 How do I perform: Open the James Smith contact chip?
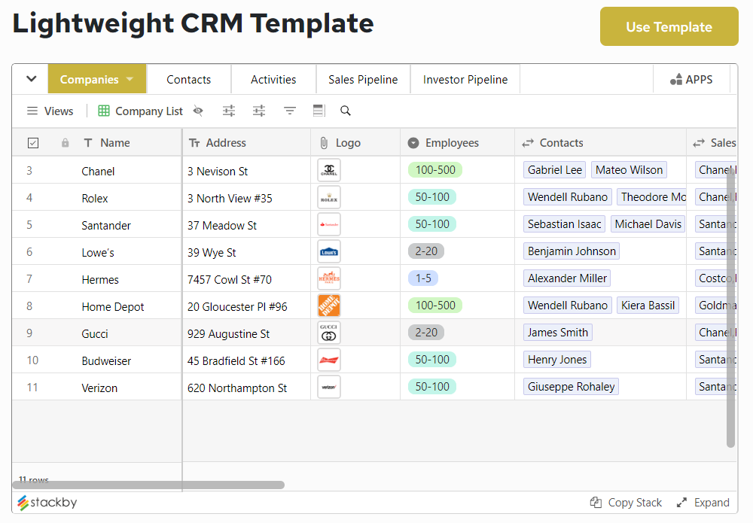pos(557,333)
